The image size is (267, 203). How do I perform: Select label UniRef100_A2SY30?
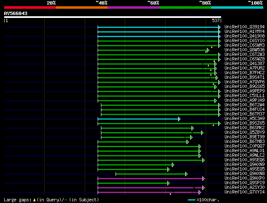tap(244, 188)
